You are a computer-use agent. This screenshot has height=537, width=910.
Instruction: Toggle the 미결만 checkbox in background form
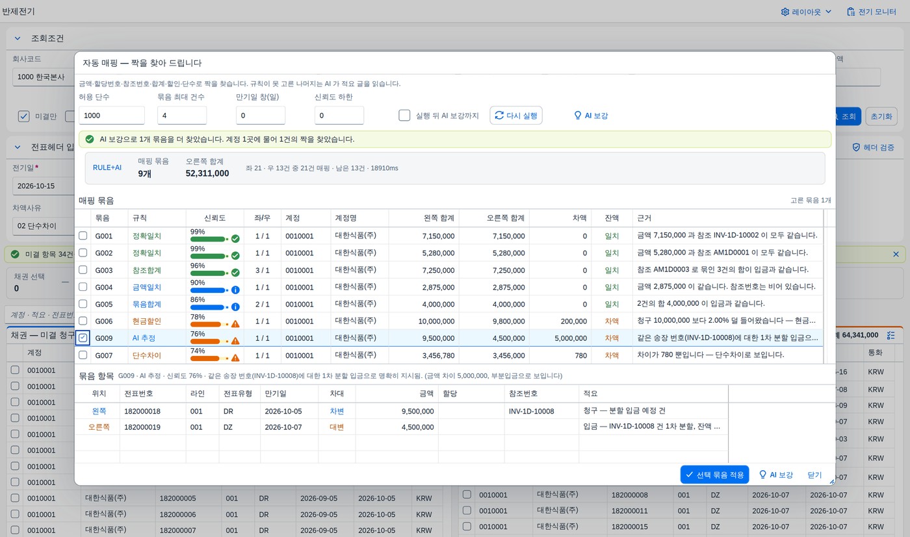coord(24,116)
